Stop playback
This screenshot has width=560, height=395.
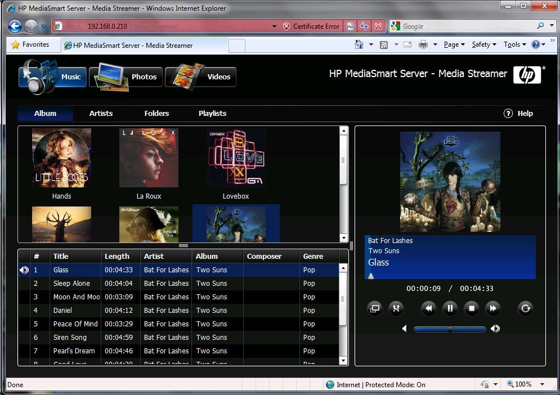tap(472, 308)
